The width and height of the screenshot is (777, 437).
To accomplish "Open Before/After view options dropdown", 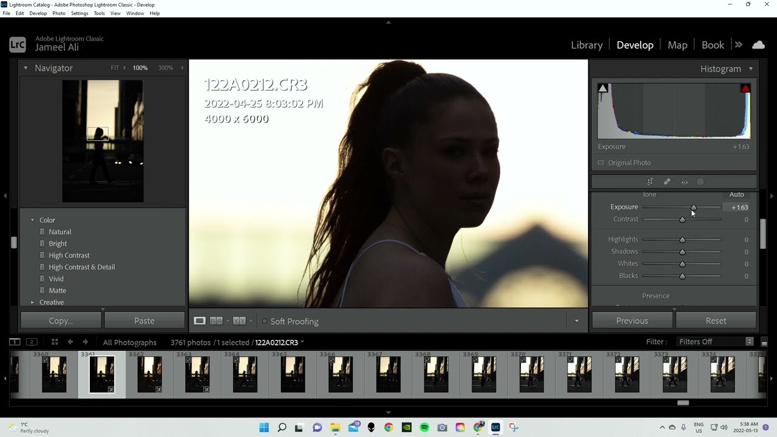I will [x=251, y=321].
